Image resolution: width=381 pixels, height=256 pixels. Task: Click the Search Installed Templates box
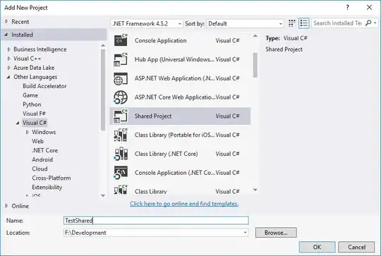pyautogui.click(x=338, y=23)
